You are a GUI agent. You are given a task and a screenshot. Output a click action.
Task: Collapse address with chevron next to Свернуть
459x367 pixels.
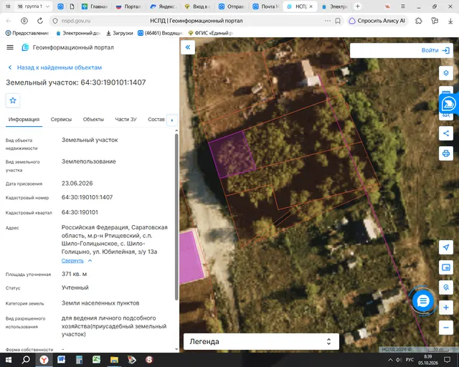[90, 260]
